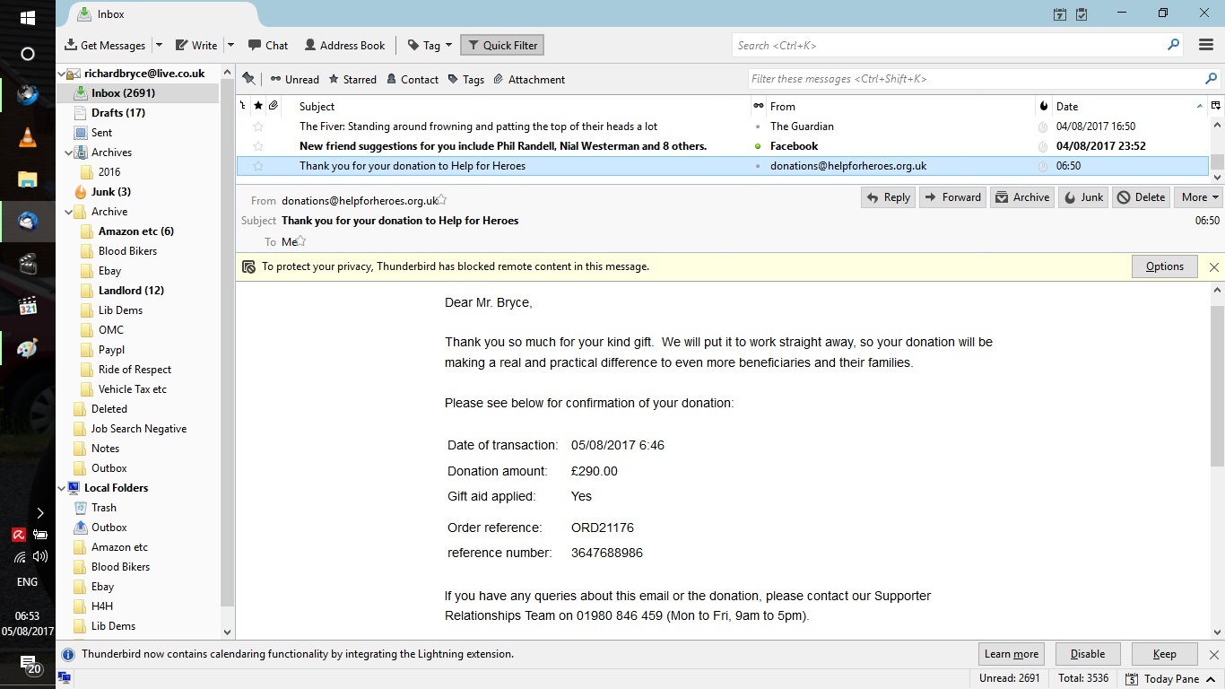Click the Get Messages button
The image size is (1225, 689).
coord(105,46)
